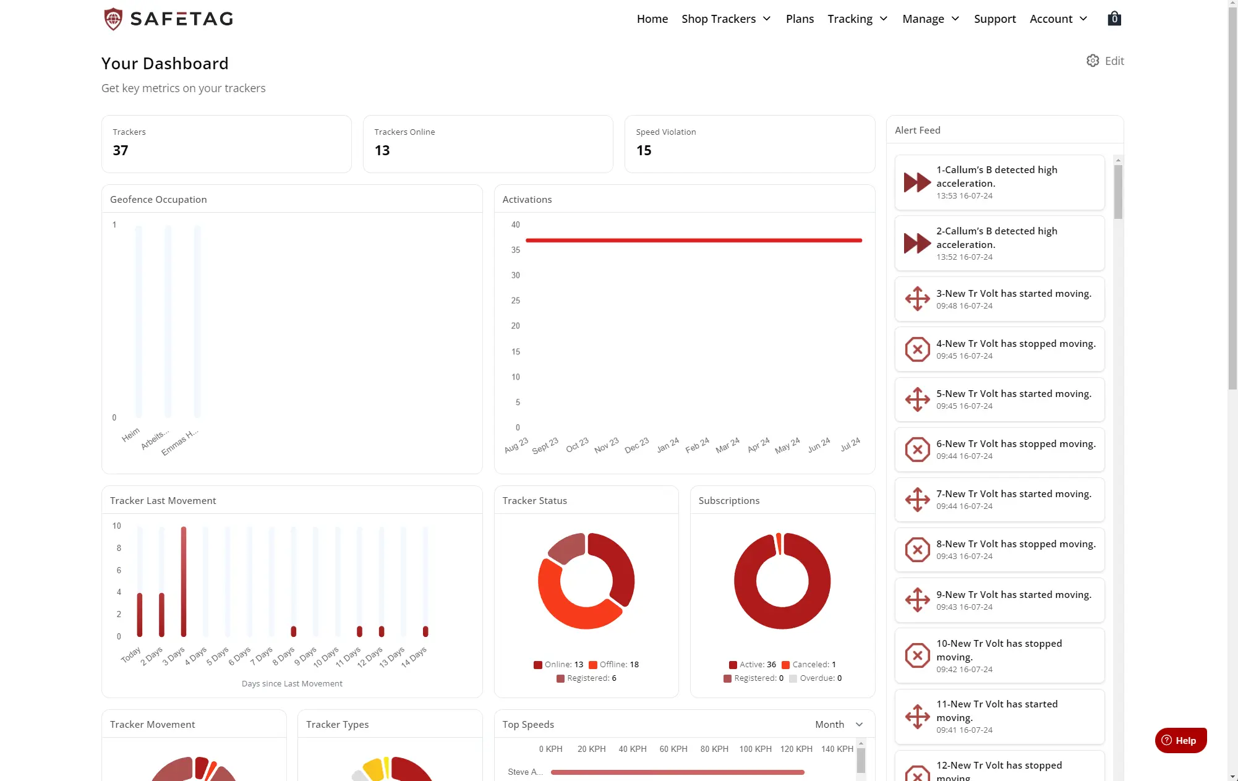Open the Help chat widget
1238x781 pixels.
pyautogui.click(x=1180, y=740)
